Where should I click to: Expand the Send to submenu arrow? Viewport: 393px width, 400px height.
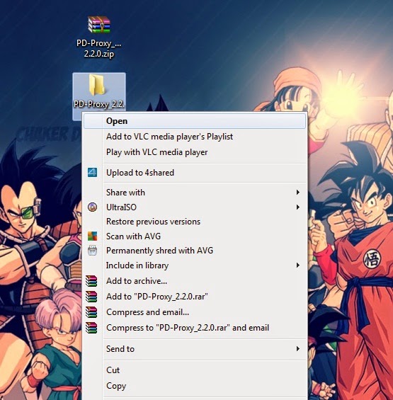point(297,348)
